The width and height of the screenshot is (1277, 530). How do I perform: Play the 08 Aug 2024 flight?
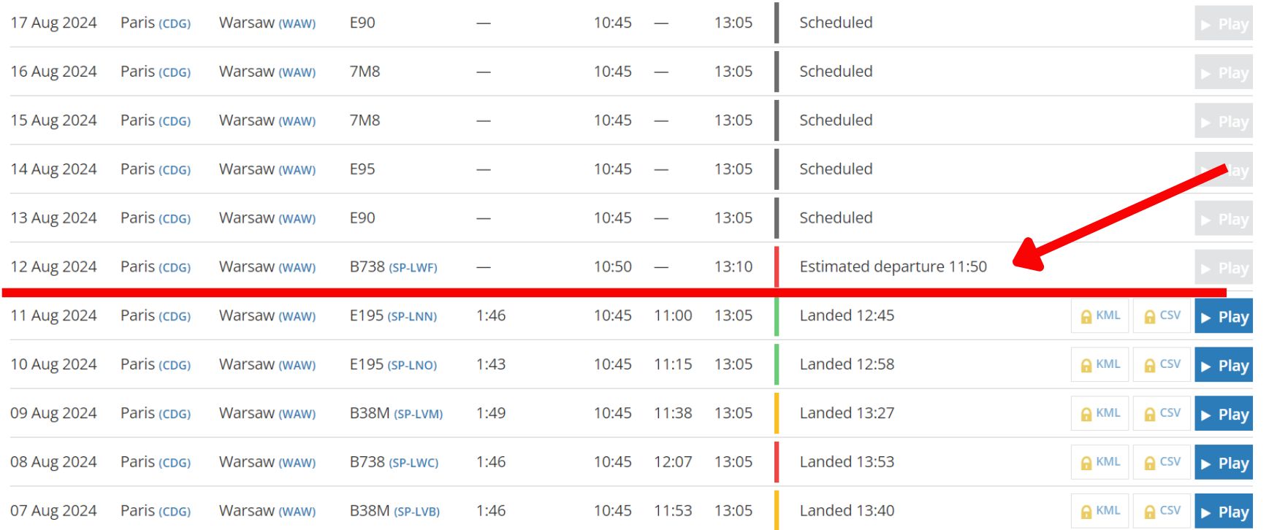click(x=1224, y=464)
